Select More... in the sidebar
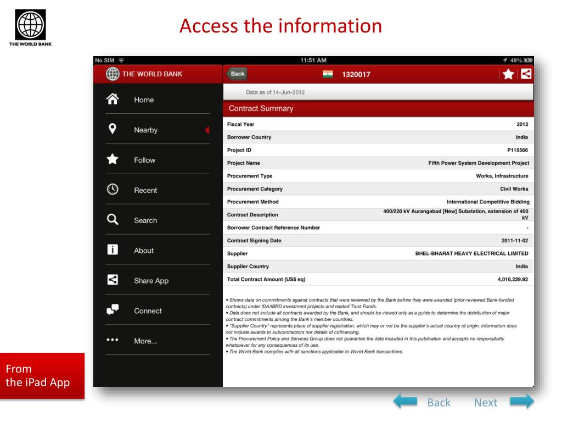This screenshot has height=422, width=562. [x=158, y=341]
